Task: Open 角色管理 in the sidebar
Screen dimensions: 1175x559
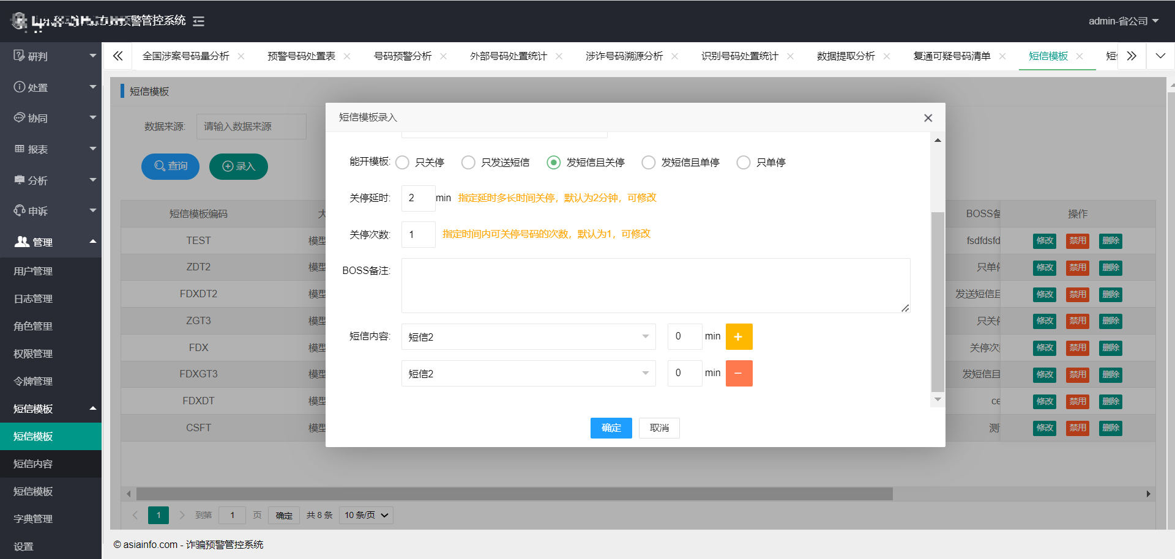Action: click(51, 326)
